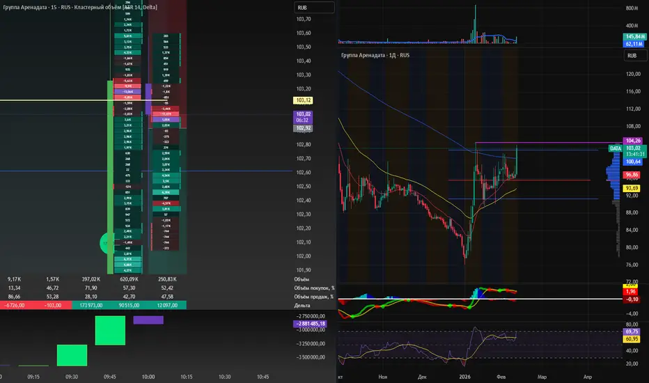
Task: Click the daily chart title 'Группа Аренадата · 1Д · RUS'
Action: [x=375, y=55]
